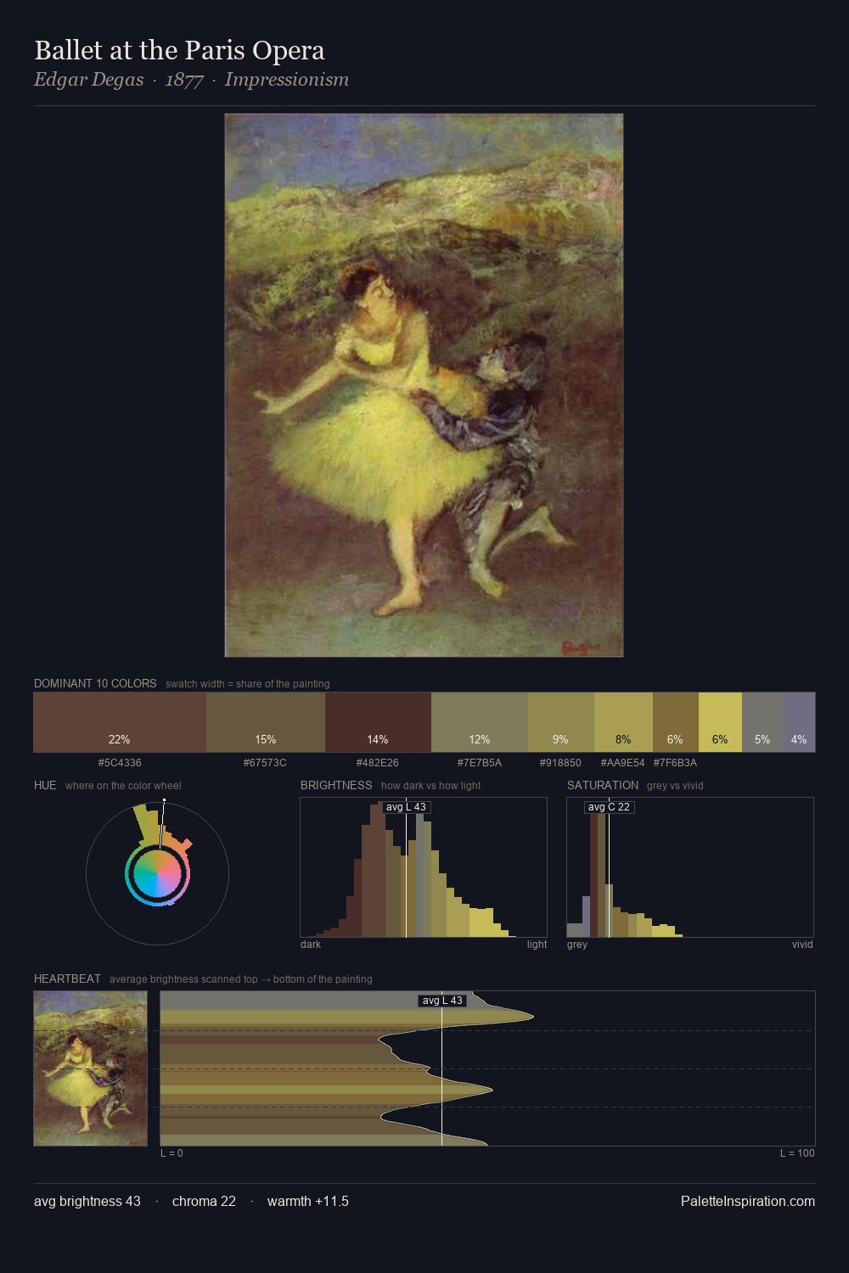Click the hex code '#918850'
The width and height of the screenshot is (849, 1273).
(560, 763)
